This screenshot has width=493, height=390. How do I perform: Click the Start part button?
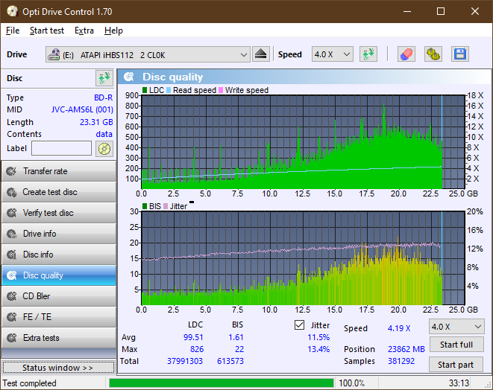coord(456,365)
